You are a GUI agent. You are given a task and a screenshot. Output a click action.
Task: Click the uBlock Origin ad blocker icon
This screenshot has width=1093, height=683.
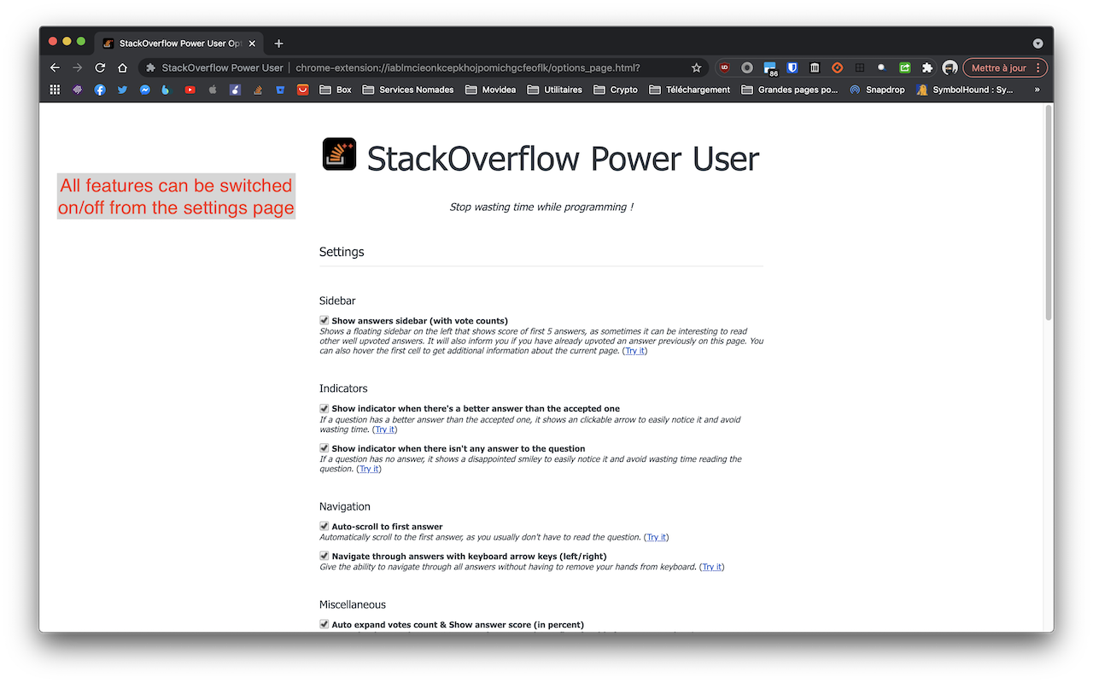click(724, 67)
